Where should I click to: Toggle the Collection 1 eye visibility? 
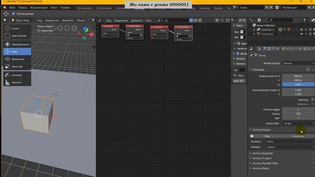pyautogui.click(x=301, y=29)
